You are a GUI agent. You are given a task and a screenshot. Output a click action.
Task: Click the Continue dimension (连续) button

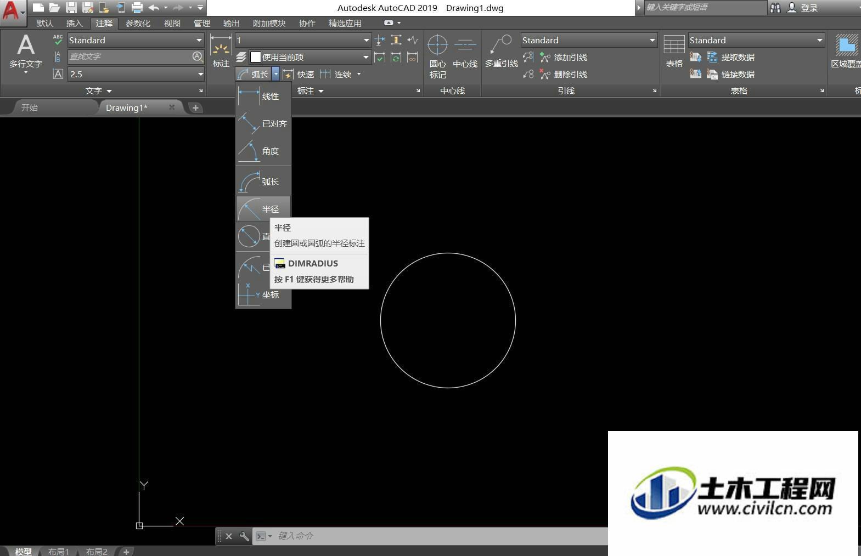tap(336, 74)
